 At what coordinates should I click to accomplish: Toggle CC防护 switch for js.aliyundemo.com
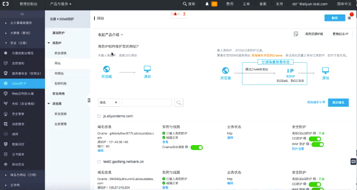pos(315,139)
